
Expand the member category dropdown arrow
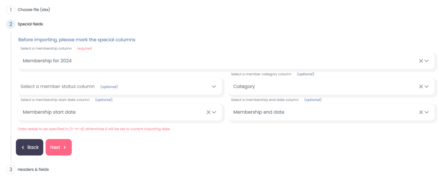(x=427, y=87)
